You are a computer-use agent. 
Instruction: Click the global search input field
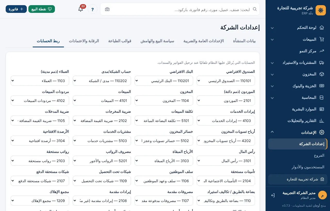coord(180,9)
